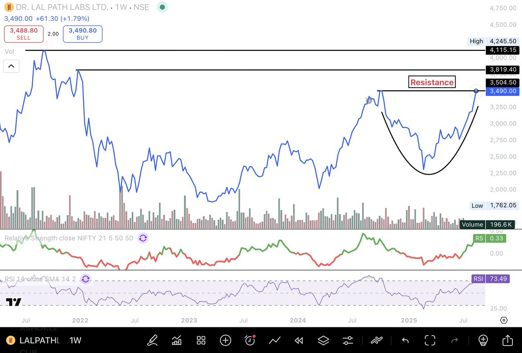The height and width of the screenshot is (353, 522).
Task: Click the BUY 3,490.80 button
Action: click(x=83, y=34)
